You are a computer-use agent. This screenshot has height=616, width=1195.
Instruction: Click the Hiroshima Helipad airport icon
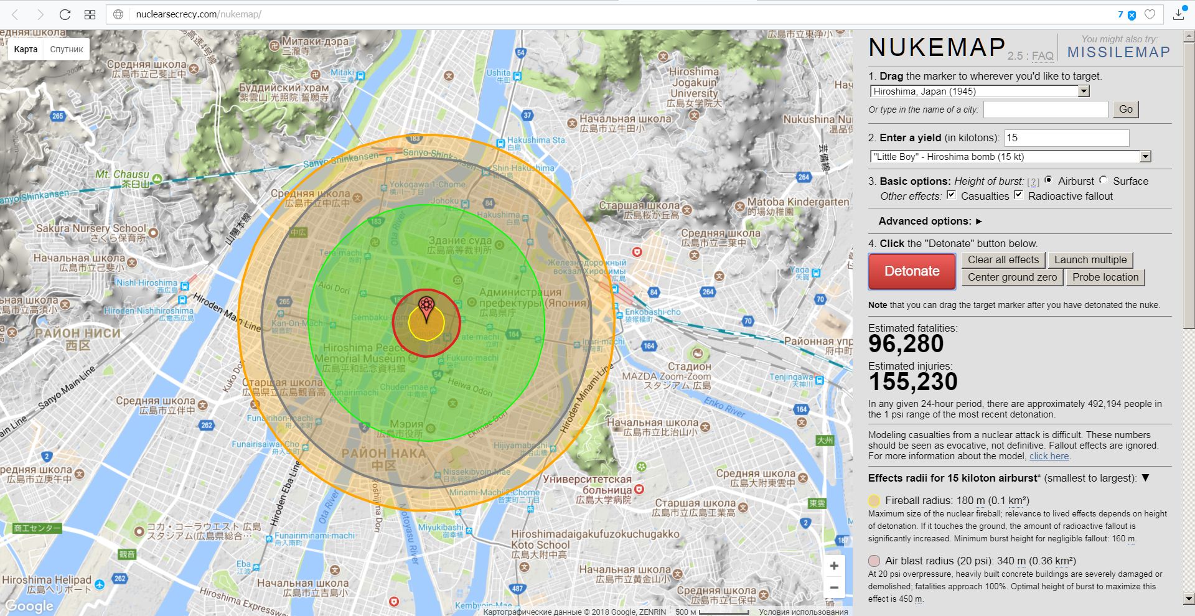pos(100,584)
